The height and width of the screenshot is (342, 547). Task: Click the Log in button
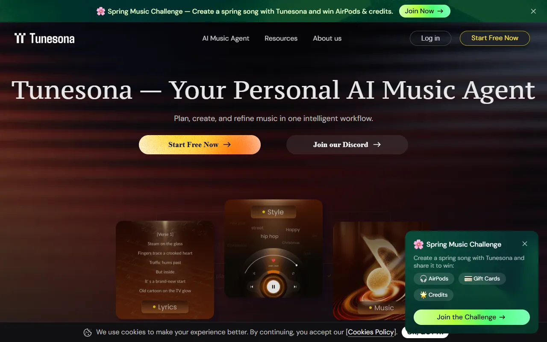point(430,38)
